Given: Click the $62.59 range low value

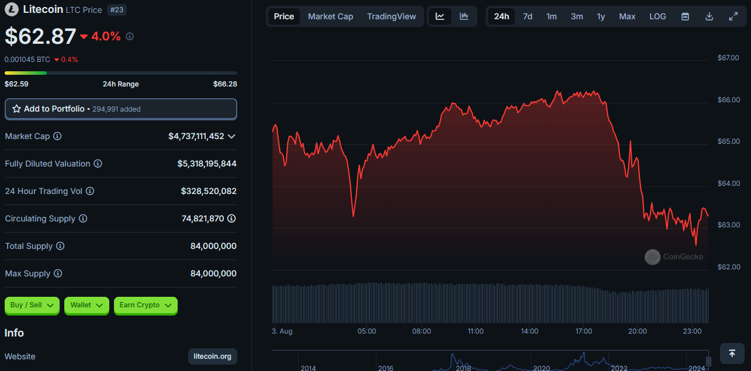Looking at the screenshot, I should click(x=16, y=84).
